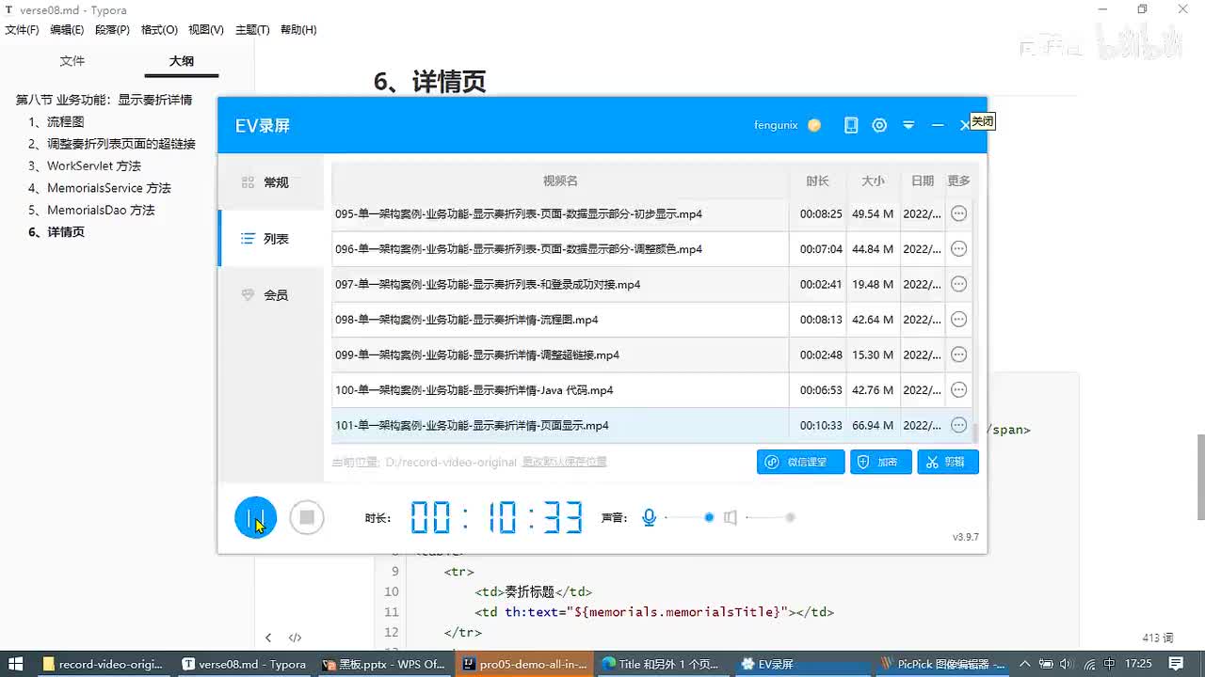Click 更改默认保存位置 link
1205x677 pixels.
[x=564, y=462]
